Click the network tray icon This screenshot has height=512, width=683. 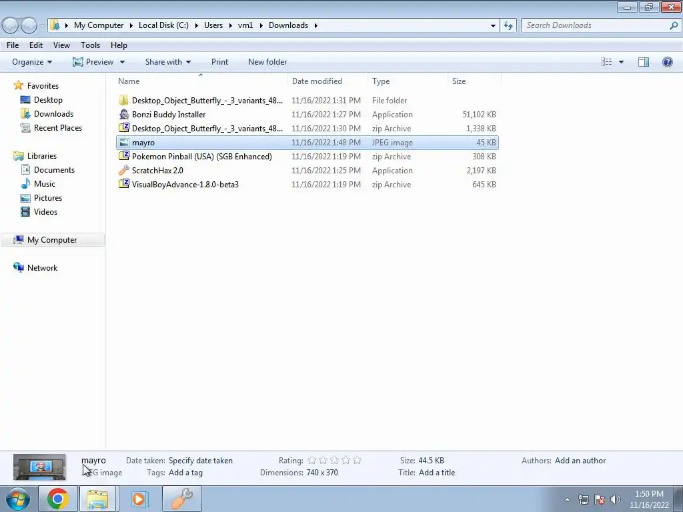click(x=583, y=499)
